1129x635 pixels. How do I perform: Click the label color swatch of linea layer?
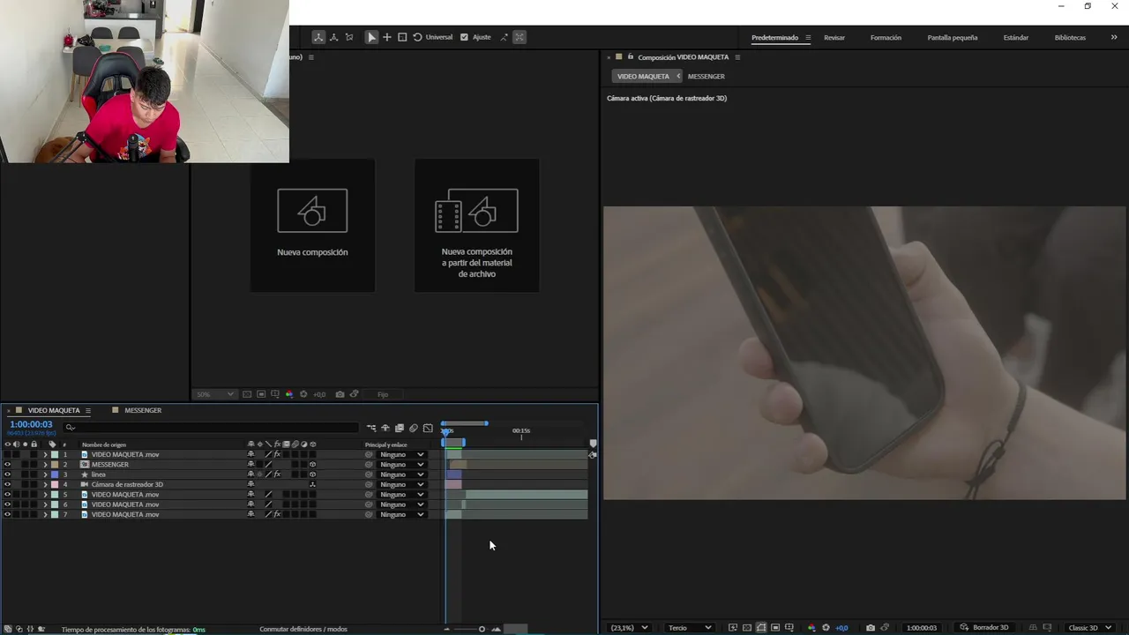tap(55, 474)
